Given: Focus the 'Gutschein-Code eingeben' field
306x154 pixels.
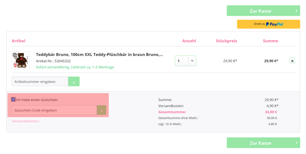Looking at the screenshot, I should tap(54, 110).
